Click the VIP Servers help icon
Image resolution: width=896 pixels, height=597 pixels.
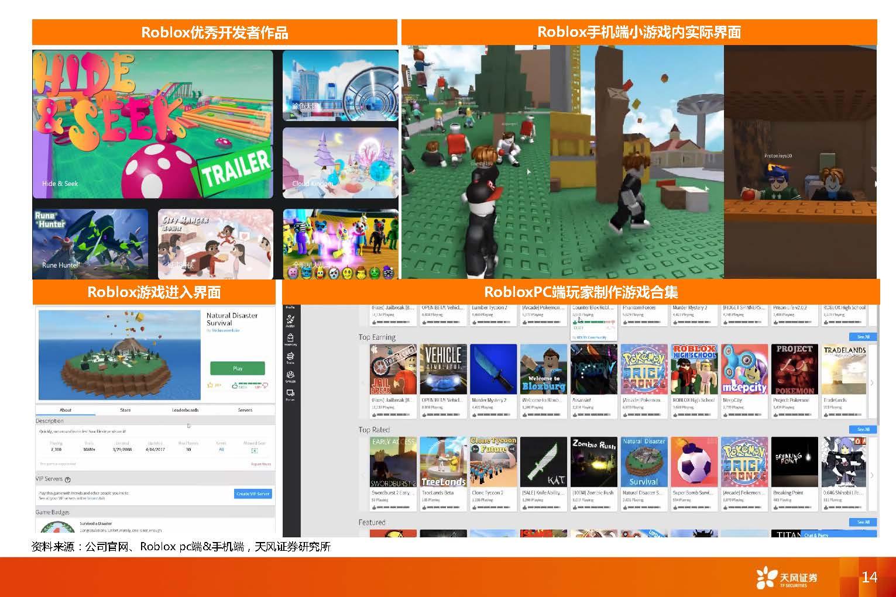coord(68,479)
